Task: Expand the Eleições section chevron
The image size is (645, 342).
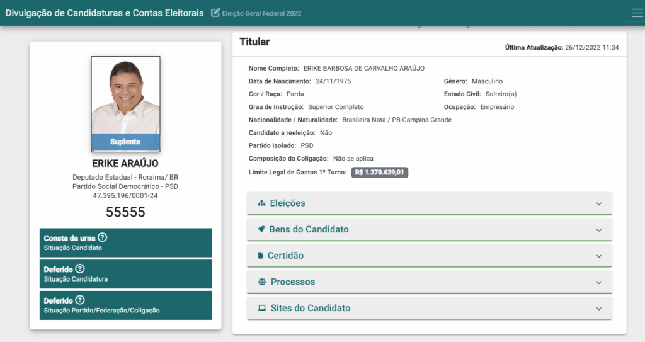Action: pyautogui.click(x=599, y=204)
